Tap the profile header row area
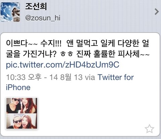Image resolution: width=161 pixels, height=139 pixels. pyautogui.click(x=80, y=12)
